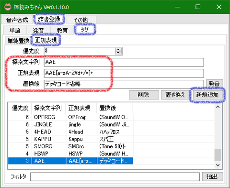
Task: Select the 発音 sub-tab
Action: [x=39, y=30]
